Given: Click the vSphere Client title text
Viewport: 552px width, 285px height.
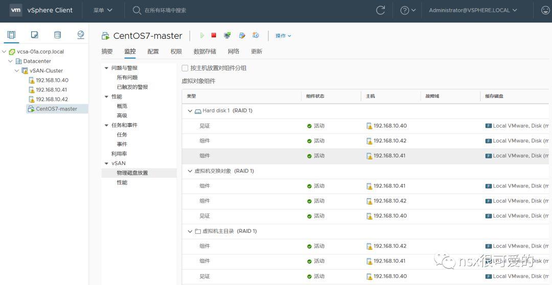Looking at the screenshot, I should click(x=50, y=10).
